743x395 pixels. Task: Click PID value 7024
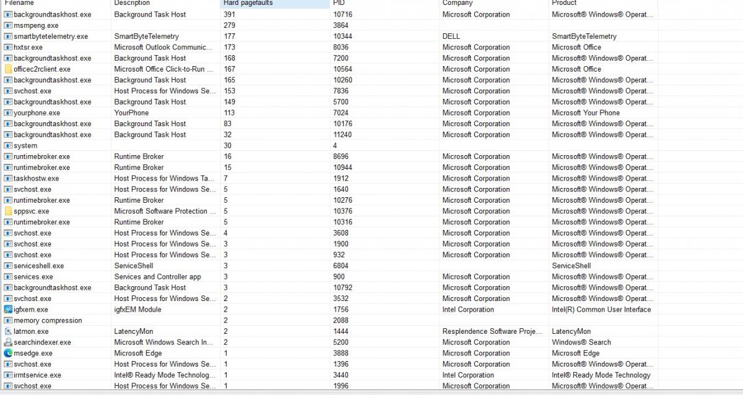click(x=341, y=113)
